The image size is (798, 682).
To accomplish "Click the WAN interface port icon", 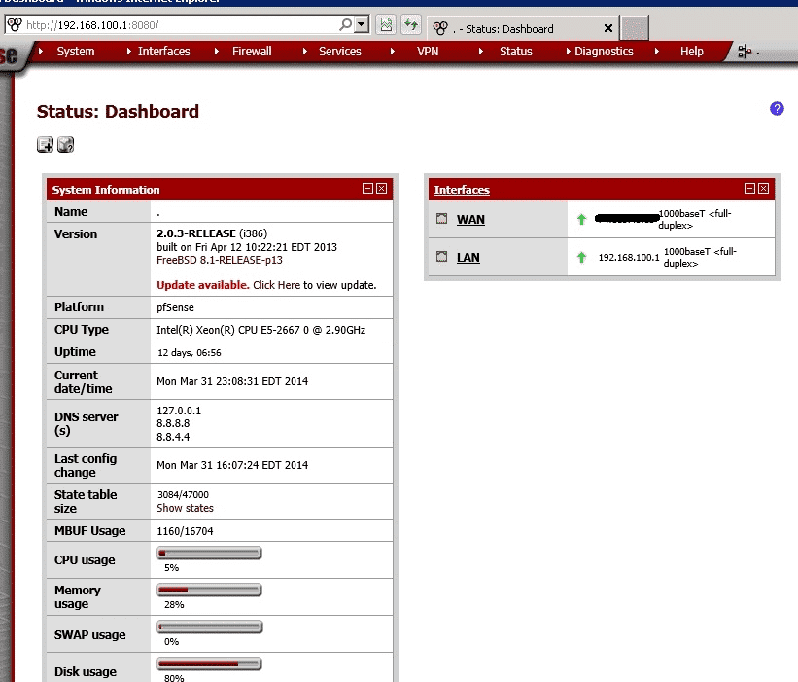I will tap(441, 219).
